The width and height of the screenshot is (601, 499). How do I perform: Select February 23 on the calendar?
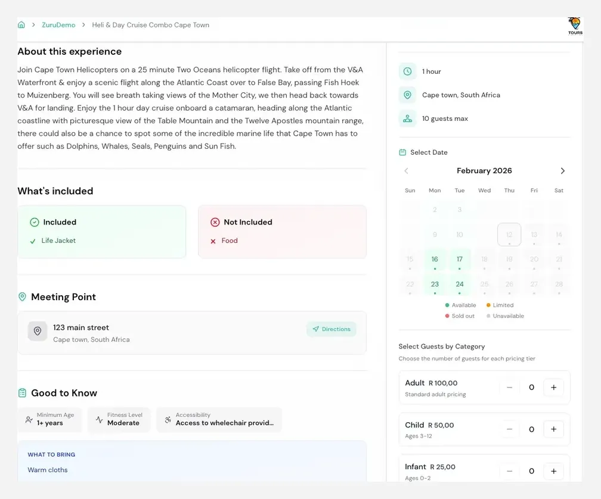click(435, 284)
